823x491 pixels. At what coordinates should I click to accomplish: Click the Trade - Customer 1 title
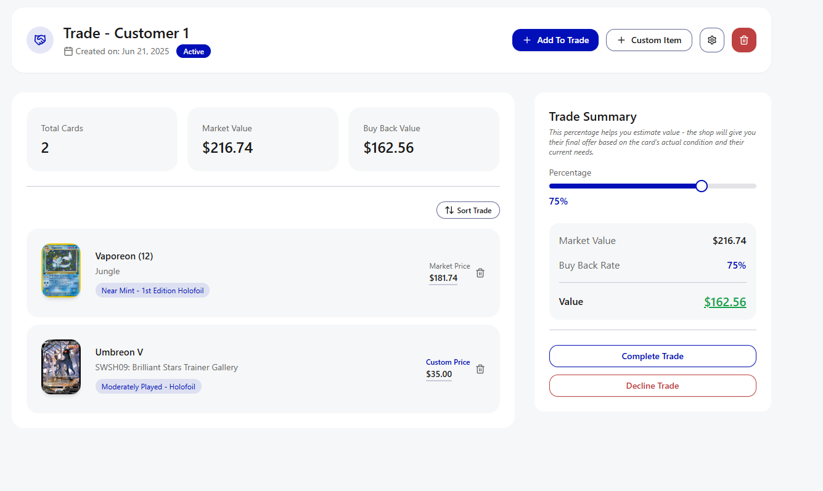click(126, 33)
